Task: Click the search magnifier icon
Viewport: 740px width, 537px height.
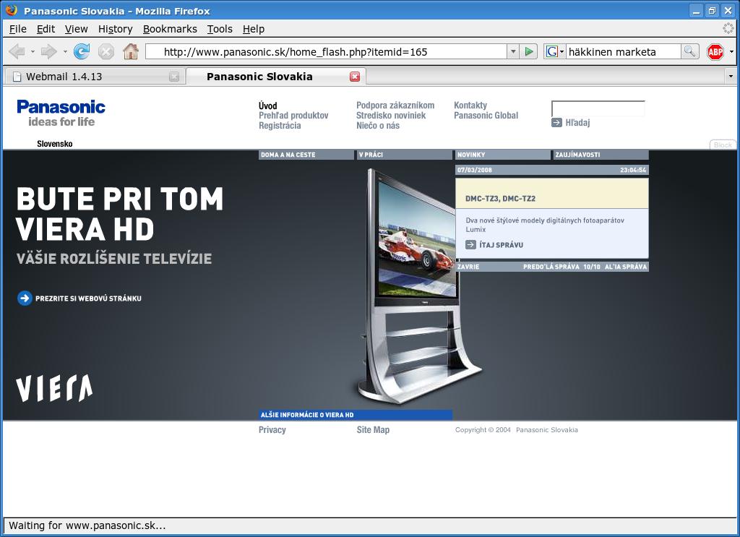Action: 689,51
